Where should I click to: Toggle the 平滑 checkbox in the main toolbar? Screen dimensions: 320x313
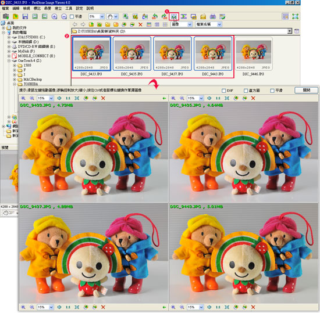click(72, 16)
